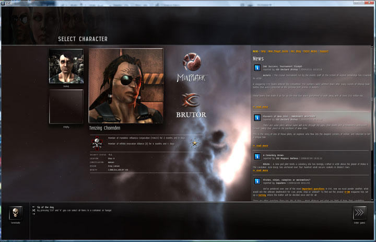The height and width of the screenshot is (242, 376).
Task: Show a random tip with the shuffle icon
Action: (33, 210)
